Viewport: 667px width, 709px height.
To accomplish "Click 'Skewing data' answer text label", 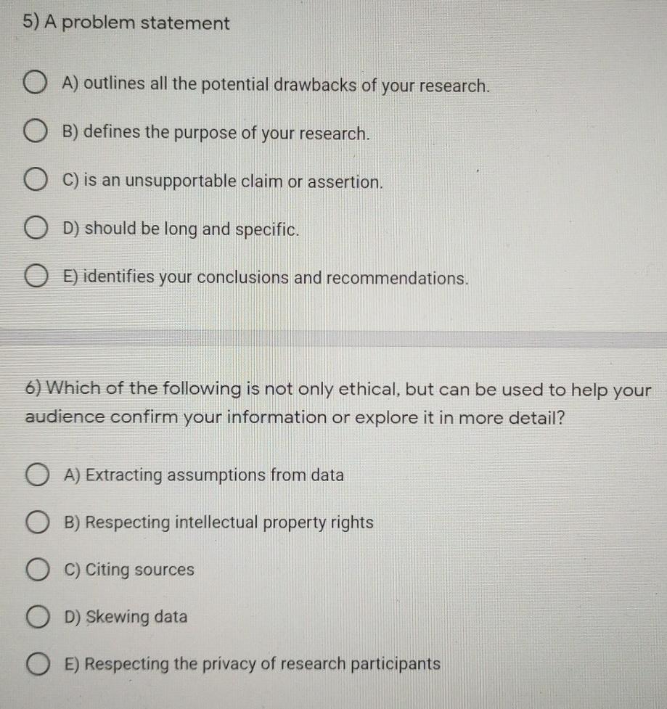I will (125, 617).
